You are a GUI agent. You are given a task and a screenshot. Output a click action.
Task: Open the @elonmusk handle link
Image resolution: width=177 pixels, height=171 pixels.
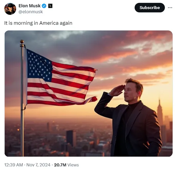30,12
